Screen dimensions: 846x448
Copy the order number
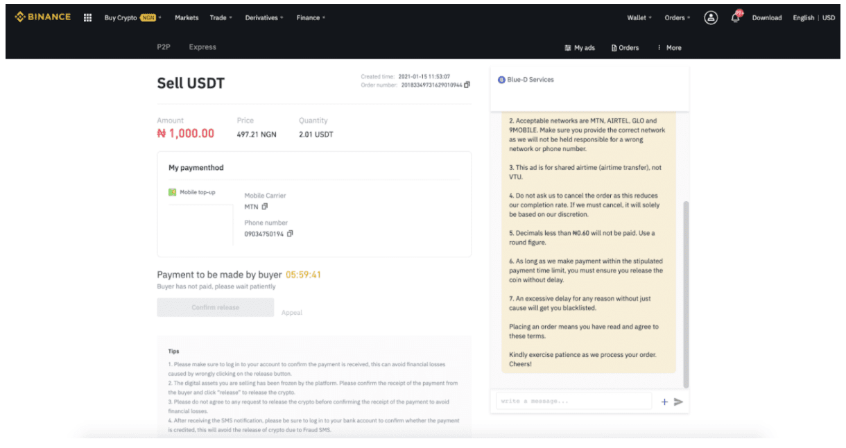[467, 85]
